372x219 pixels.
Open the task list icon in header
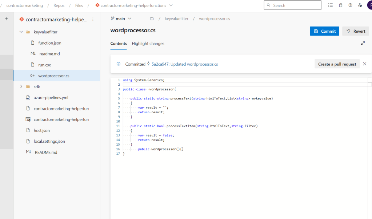330,5
